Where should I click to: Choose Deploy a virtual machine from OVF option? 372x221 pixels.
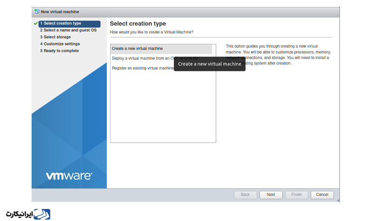[155, 58]
